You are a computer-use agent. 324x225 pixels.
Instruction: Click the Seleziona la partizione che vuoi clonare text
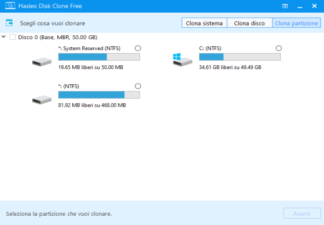[59, 214]
